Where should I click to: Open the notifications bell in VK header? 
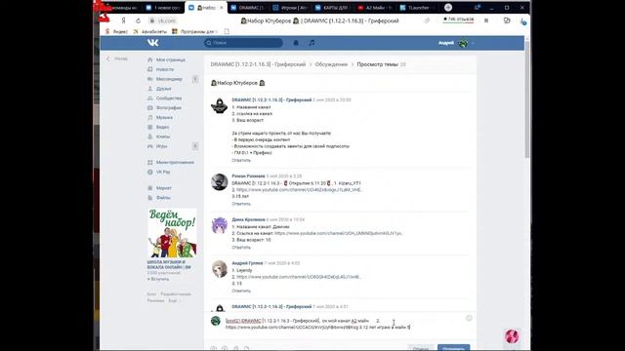[296, 43]
